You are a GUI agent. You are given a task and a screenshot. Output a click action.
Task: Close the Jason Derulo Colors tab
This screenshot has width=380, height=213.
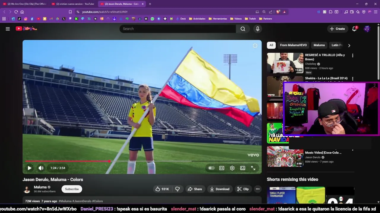click(x=143, y=4)
